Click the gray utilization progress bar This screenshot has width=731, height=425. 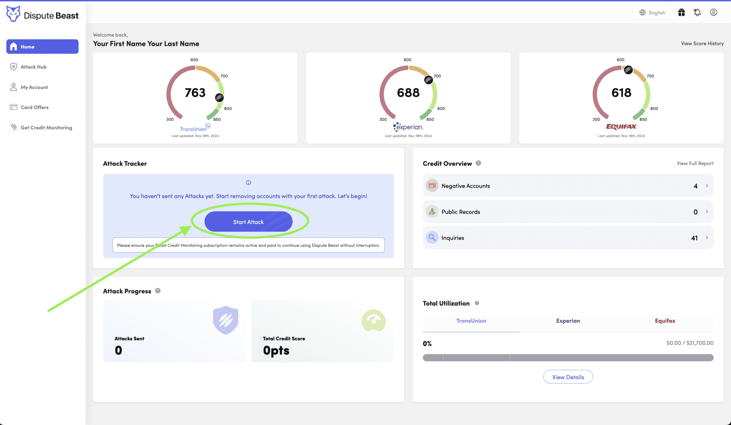pyautogui.click(x=568, y=357)
